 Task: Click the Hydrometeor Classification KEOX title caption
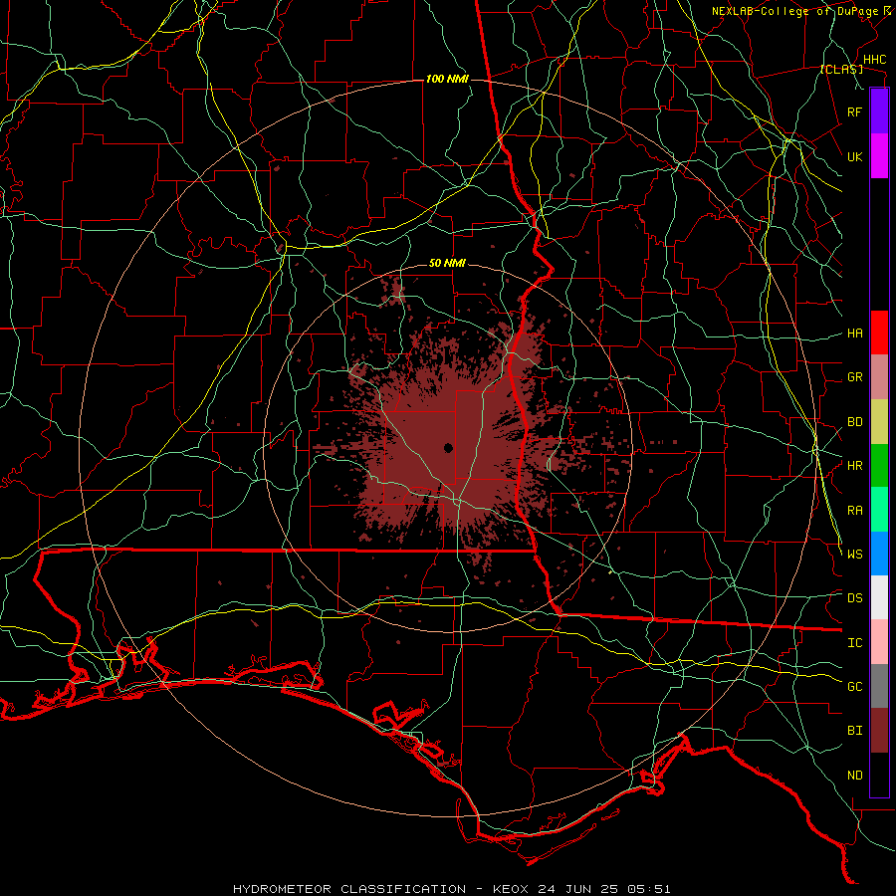451,889
